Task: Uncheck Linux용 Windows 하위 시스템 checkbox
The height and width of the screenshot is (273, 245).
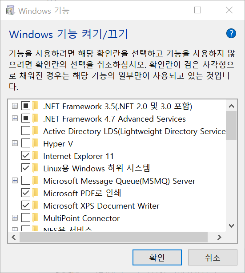Action: (x=26, y=168)
